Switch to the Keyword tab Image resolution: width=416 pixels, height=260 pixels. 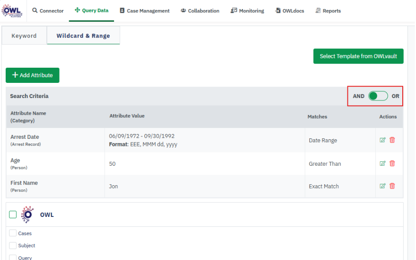[x=24, y=36]
